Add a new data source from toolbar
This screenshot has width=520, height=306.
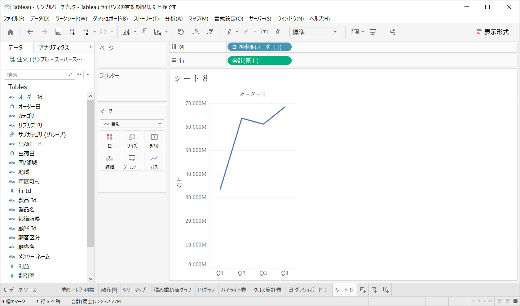pos(72,32)
